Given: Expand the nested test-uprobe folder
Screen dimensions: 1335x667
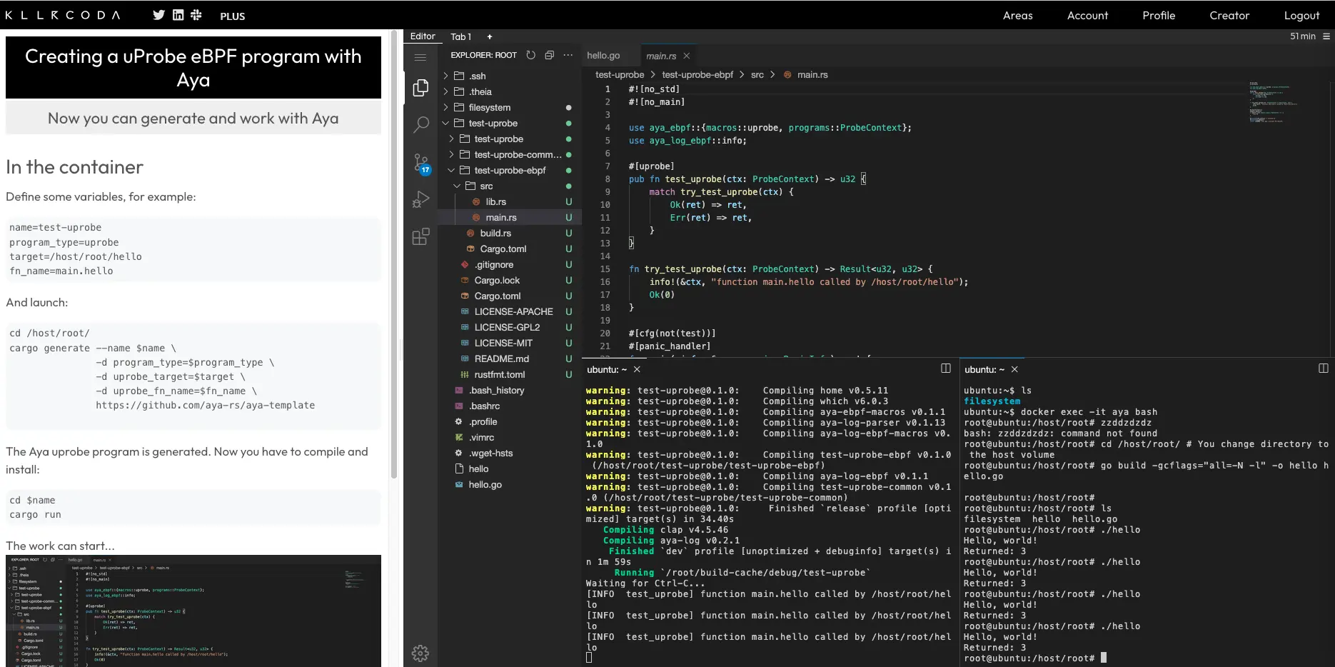Looking at the screenshot, I should (510, 139).
